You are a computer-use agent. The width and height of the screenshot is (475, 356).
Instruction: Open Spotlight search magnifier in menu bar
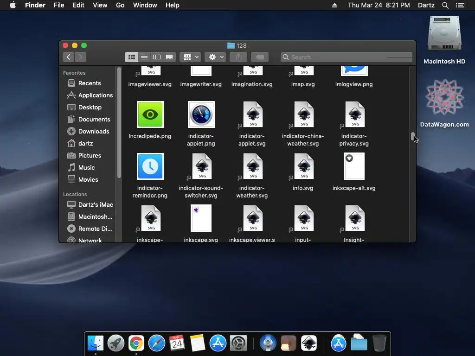coord(445,5)
